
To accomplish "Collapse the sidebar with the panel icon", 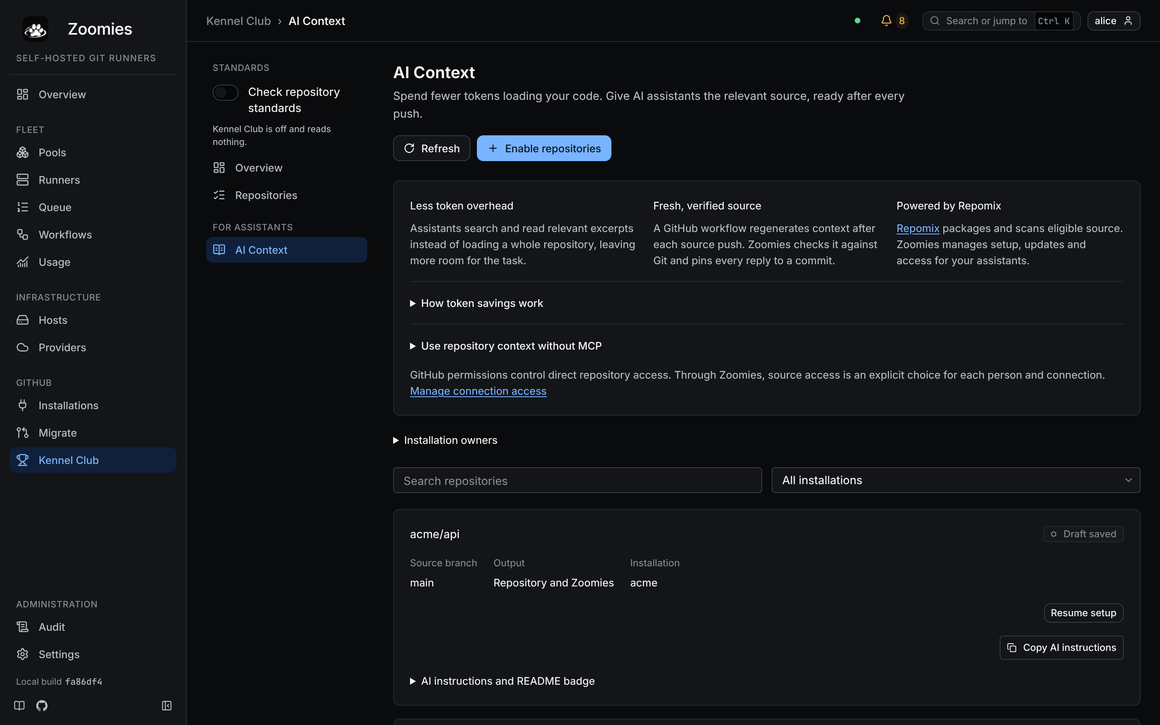I will coord(167,705).
